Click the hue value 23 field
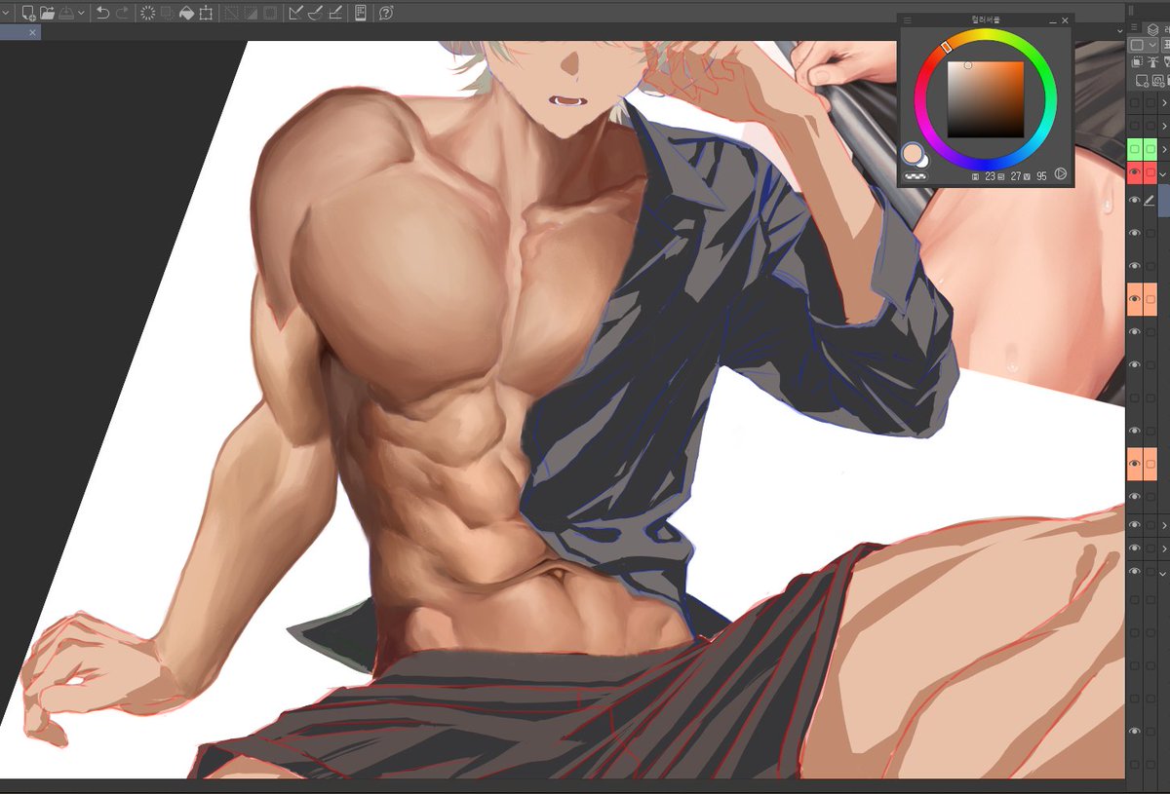Image resolution: width=1170 pixels, height=794 pixels. click(990, 176)
